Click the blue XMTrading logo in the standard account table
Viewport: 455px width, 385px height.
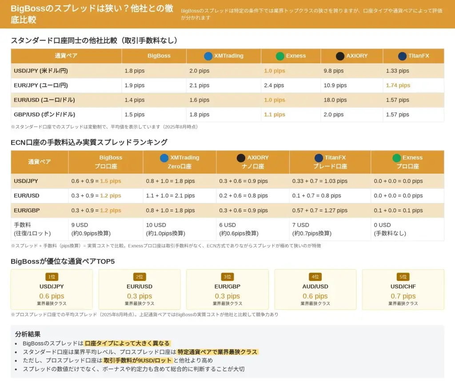click(x=208, y=56)
